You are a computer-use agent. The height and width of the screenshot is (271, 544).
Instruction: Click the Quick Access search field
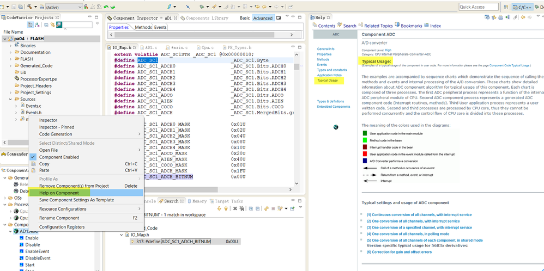(x=479, y=7)
